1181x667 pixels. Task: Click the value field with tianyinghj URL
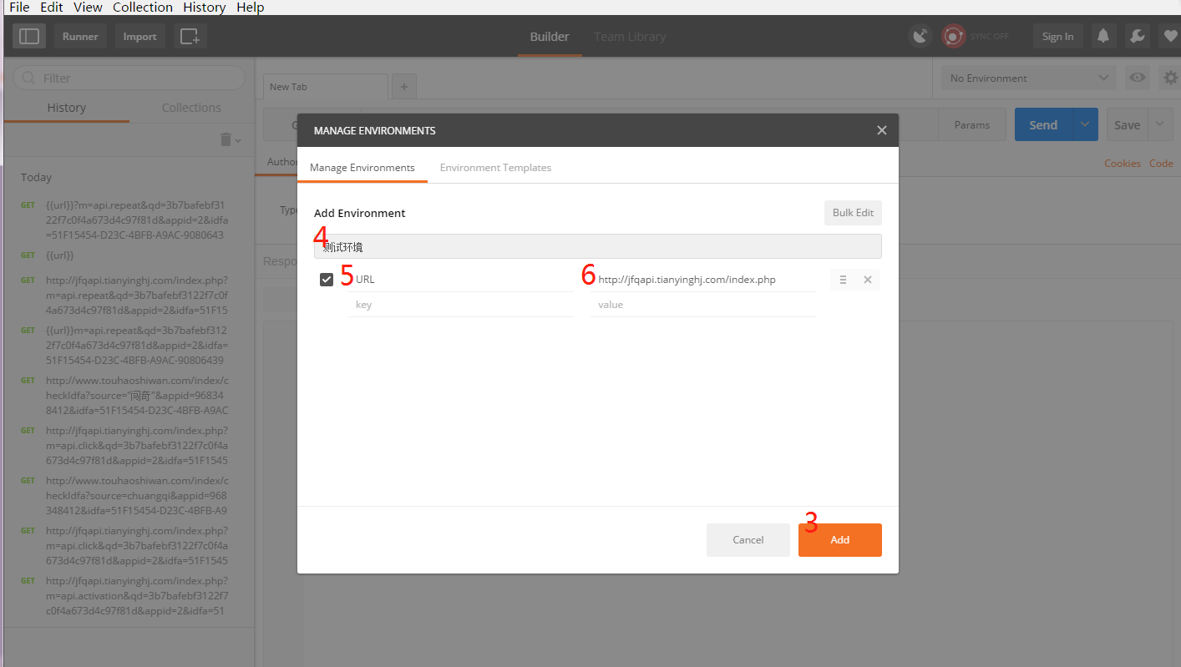coord(702,280)
